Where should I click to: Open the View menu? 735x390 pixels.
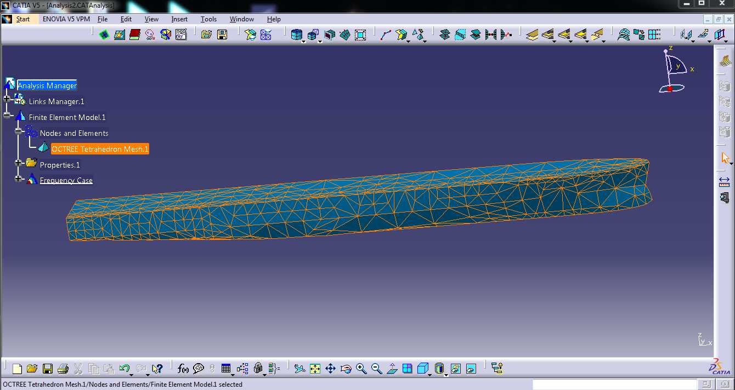coord(151,19)
